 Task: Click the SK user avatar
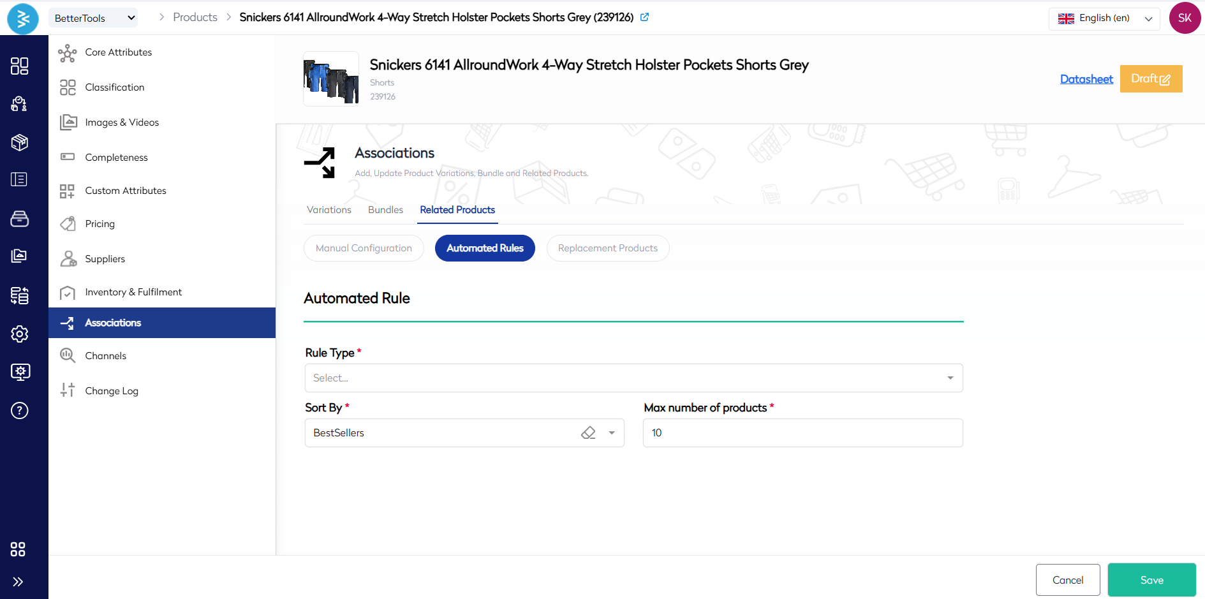tap(1185, 18)
